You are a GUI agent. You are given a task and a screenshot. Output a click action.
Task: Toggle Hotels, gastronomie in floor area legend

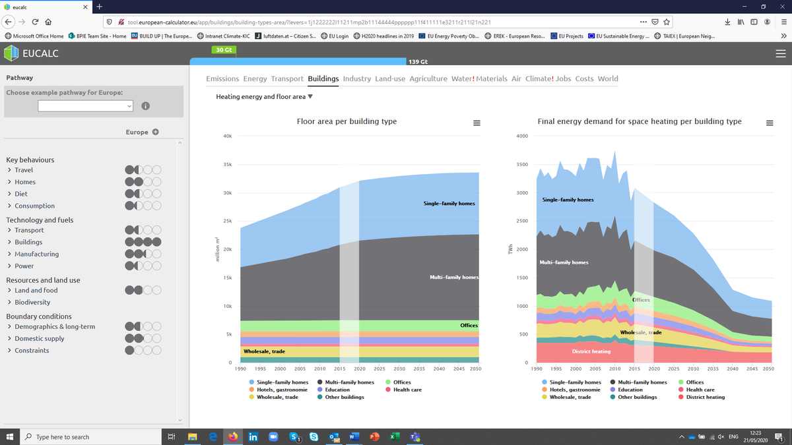[279, 390]
